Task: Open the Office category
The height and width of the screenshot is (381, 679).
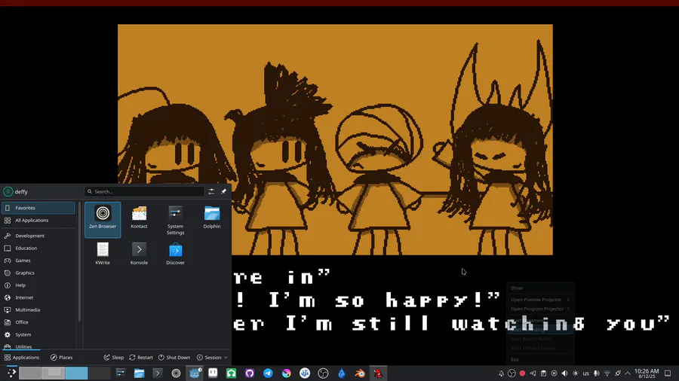Action: 38,322
